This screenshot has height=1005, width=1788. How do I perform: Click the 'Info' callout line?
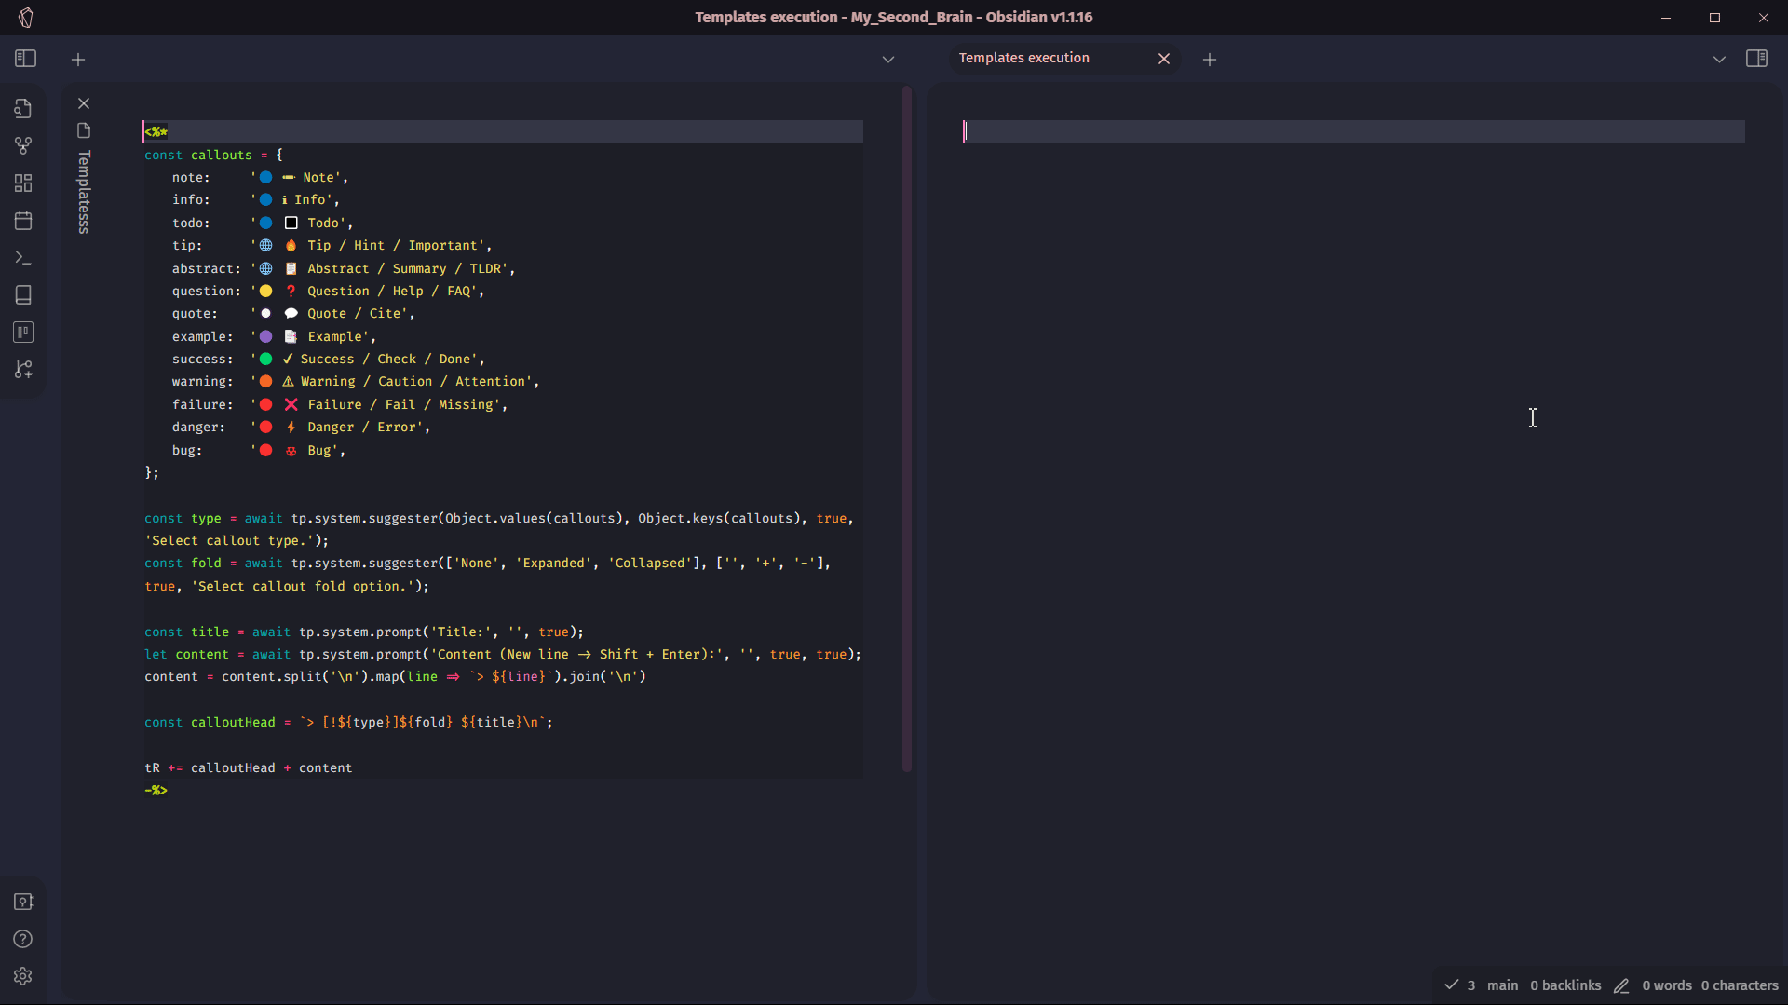pyautogui.click(x=256, y=199)
